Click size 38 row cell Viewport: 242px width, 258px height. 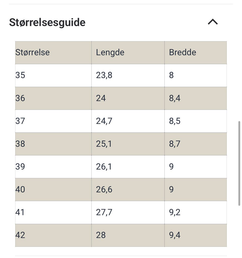[x=53, y=144]
